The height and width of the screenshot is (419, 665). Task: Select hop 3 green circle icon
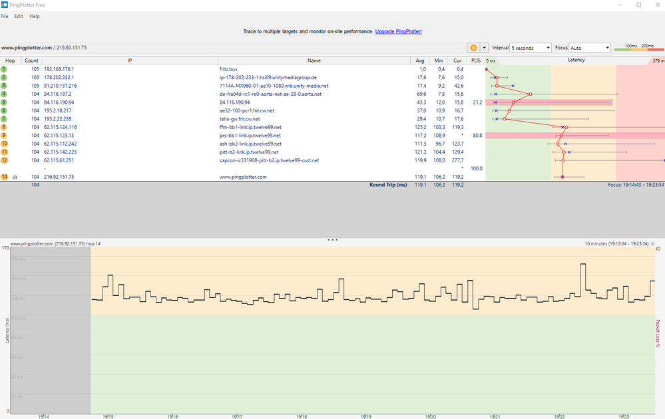point(4,86)
